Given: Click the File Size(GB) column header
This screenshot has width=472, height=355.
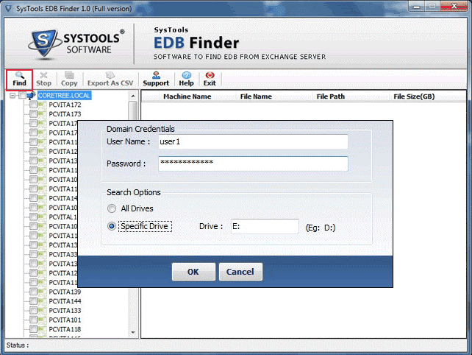Looking at the screenshot, I should pos(414,96).
